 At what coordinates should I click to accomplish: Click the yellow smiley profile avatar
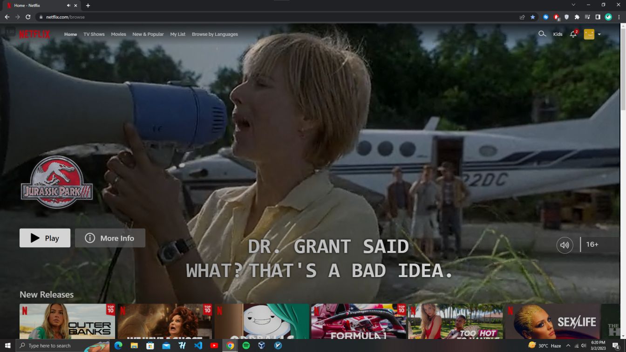pyautogui.click(x=589, y=34)
